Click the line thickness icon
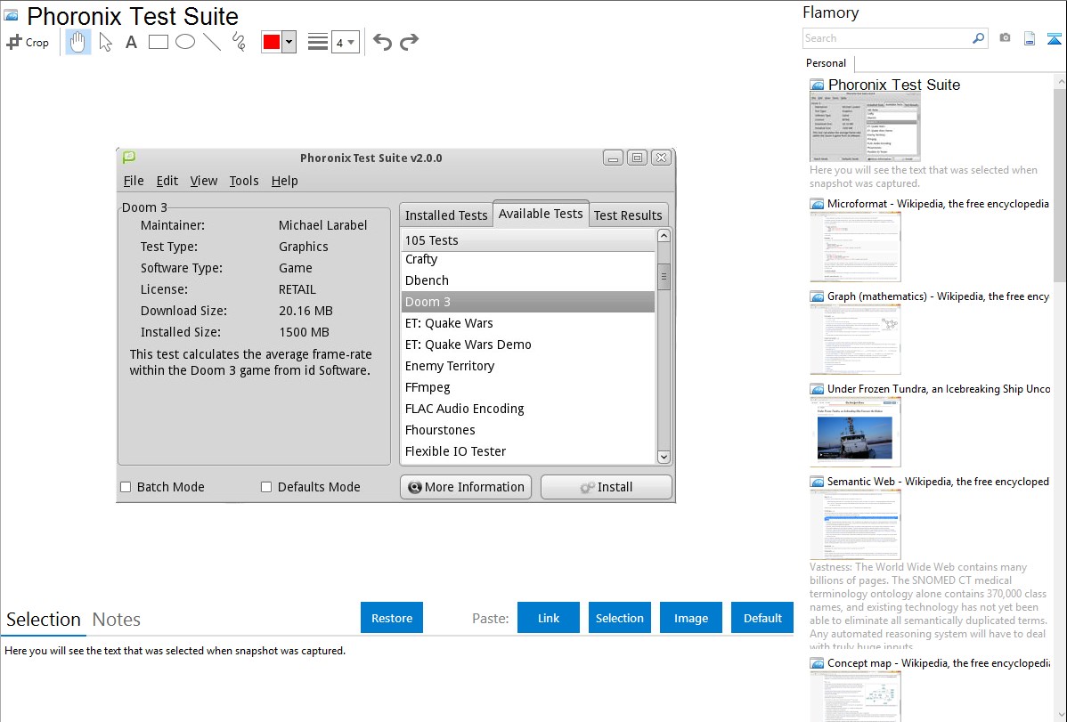 (x=318, y=42)
